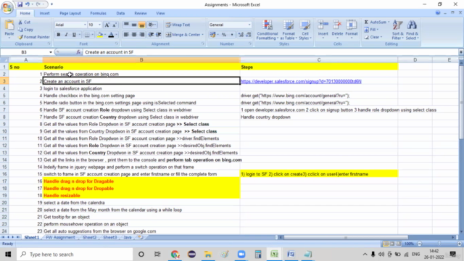Save workbook from Quick Access Toolbar
The height and width of the screenshot is (261, 464).
[x=20, y=4]
